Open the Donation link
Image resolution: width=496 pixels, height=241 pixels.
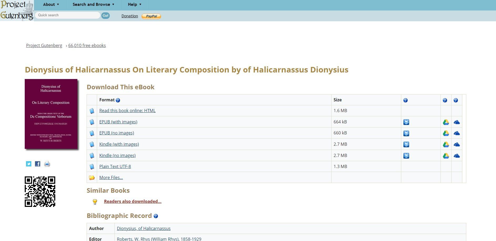(129, 16)
